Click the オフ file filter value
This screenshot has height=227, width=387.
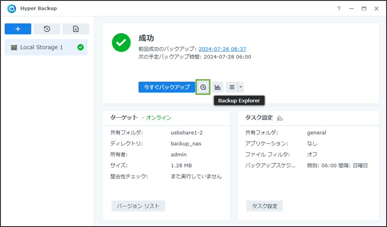tap(312, 154)
